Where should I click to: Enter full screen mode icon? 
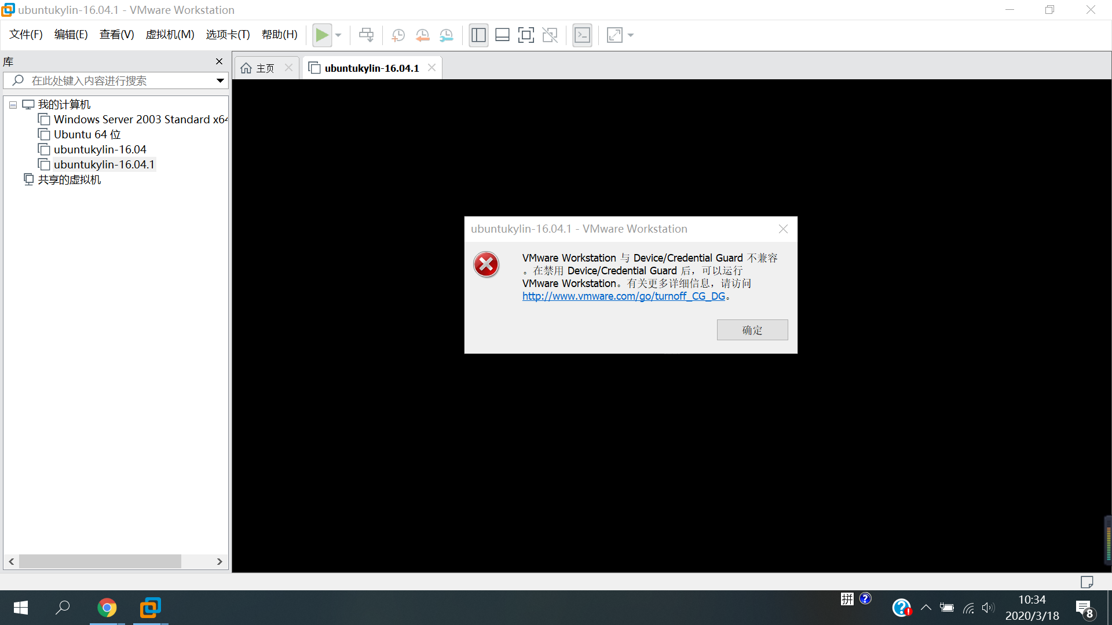[x=526, y=35]
